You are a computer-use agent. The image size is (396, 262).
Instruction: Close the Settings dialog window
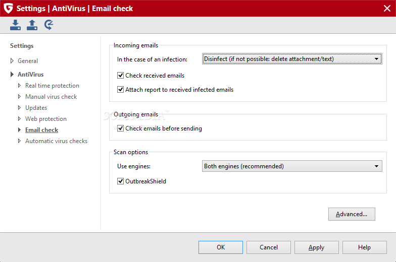point(387,8)
